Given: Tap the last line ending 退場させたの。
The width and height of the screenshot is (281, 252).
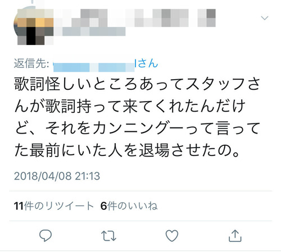Looking at the screenshot, I should click(127, 150).
